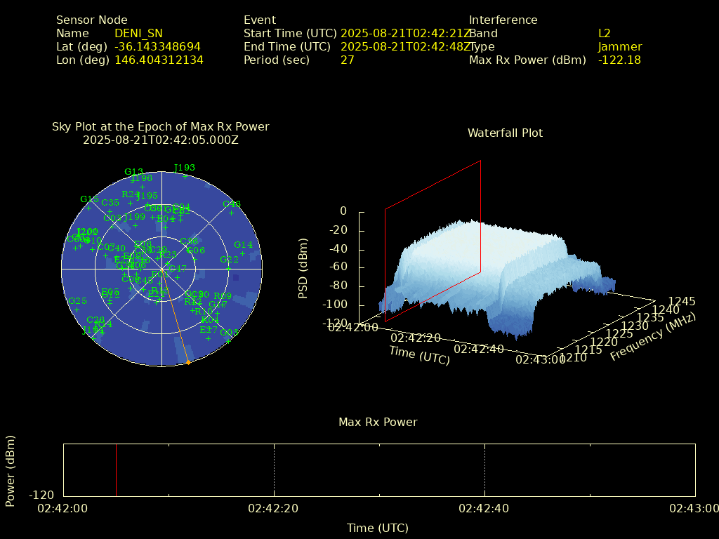Select the G22 satellite marker
719x539 pixels.
pos(229,267)
